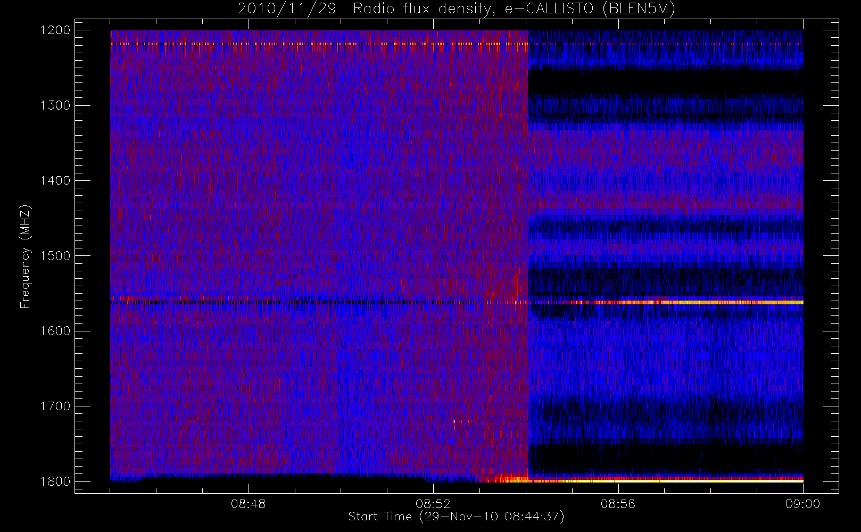This screenshot has height=532, width=861.
Task: Click the 08:56 time tick label
Action: [x=618, y=504]
